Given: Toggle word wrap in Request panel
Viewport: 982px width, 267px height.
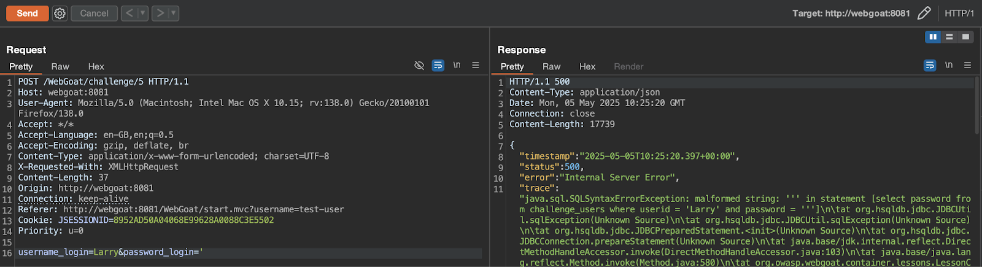Looking at the screenshot, I should pyautogui.click(x=438, y=65).
